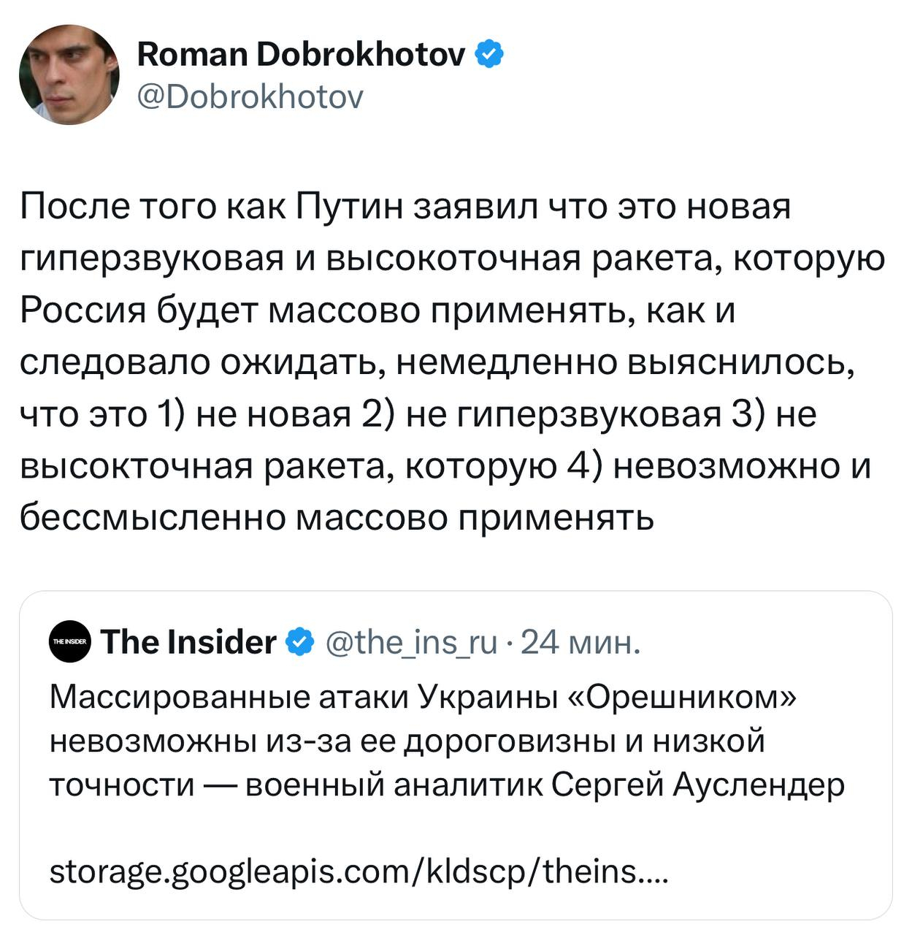Click the verified badge beside The Insider
912x935 pixels.
pyautogui.click(x=299, y=642)
